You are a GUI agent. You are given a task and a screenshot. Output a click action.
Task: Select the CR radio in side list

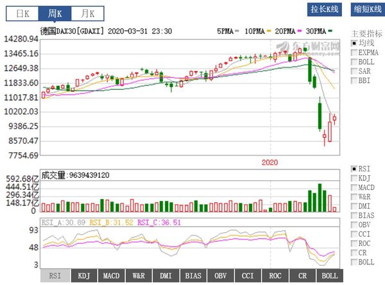[x=354, y=253]
